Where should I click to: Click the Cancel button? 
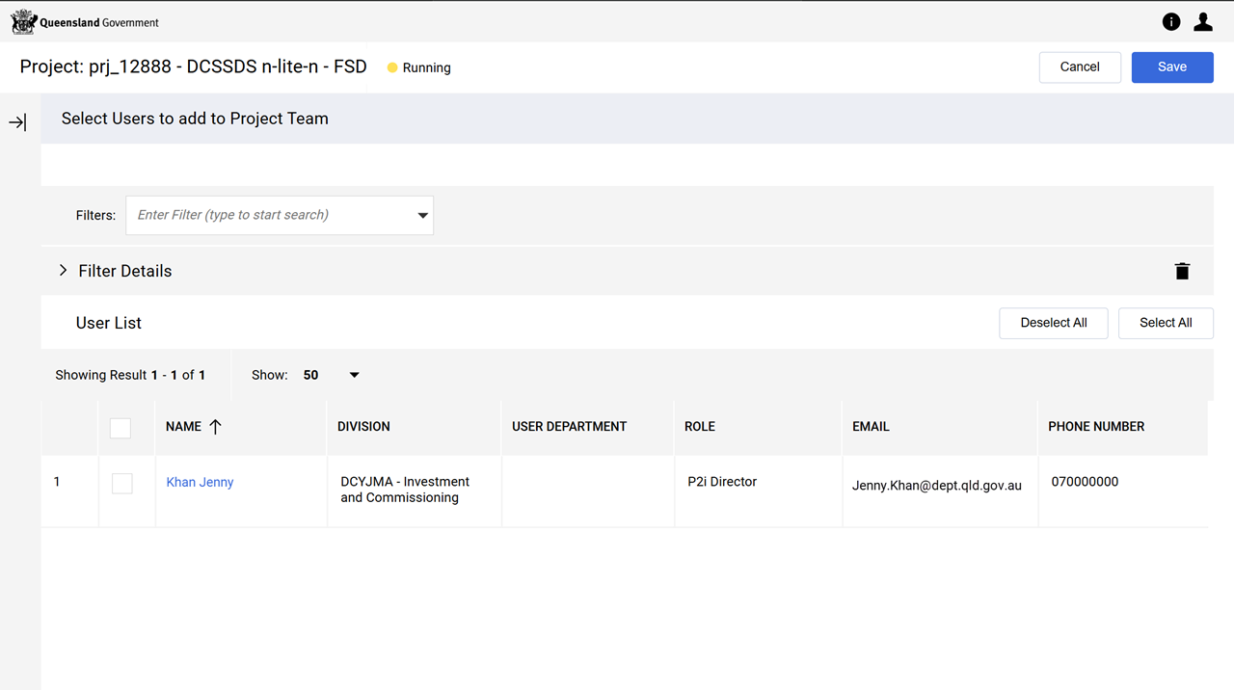pos(1079,67)
